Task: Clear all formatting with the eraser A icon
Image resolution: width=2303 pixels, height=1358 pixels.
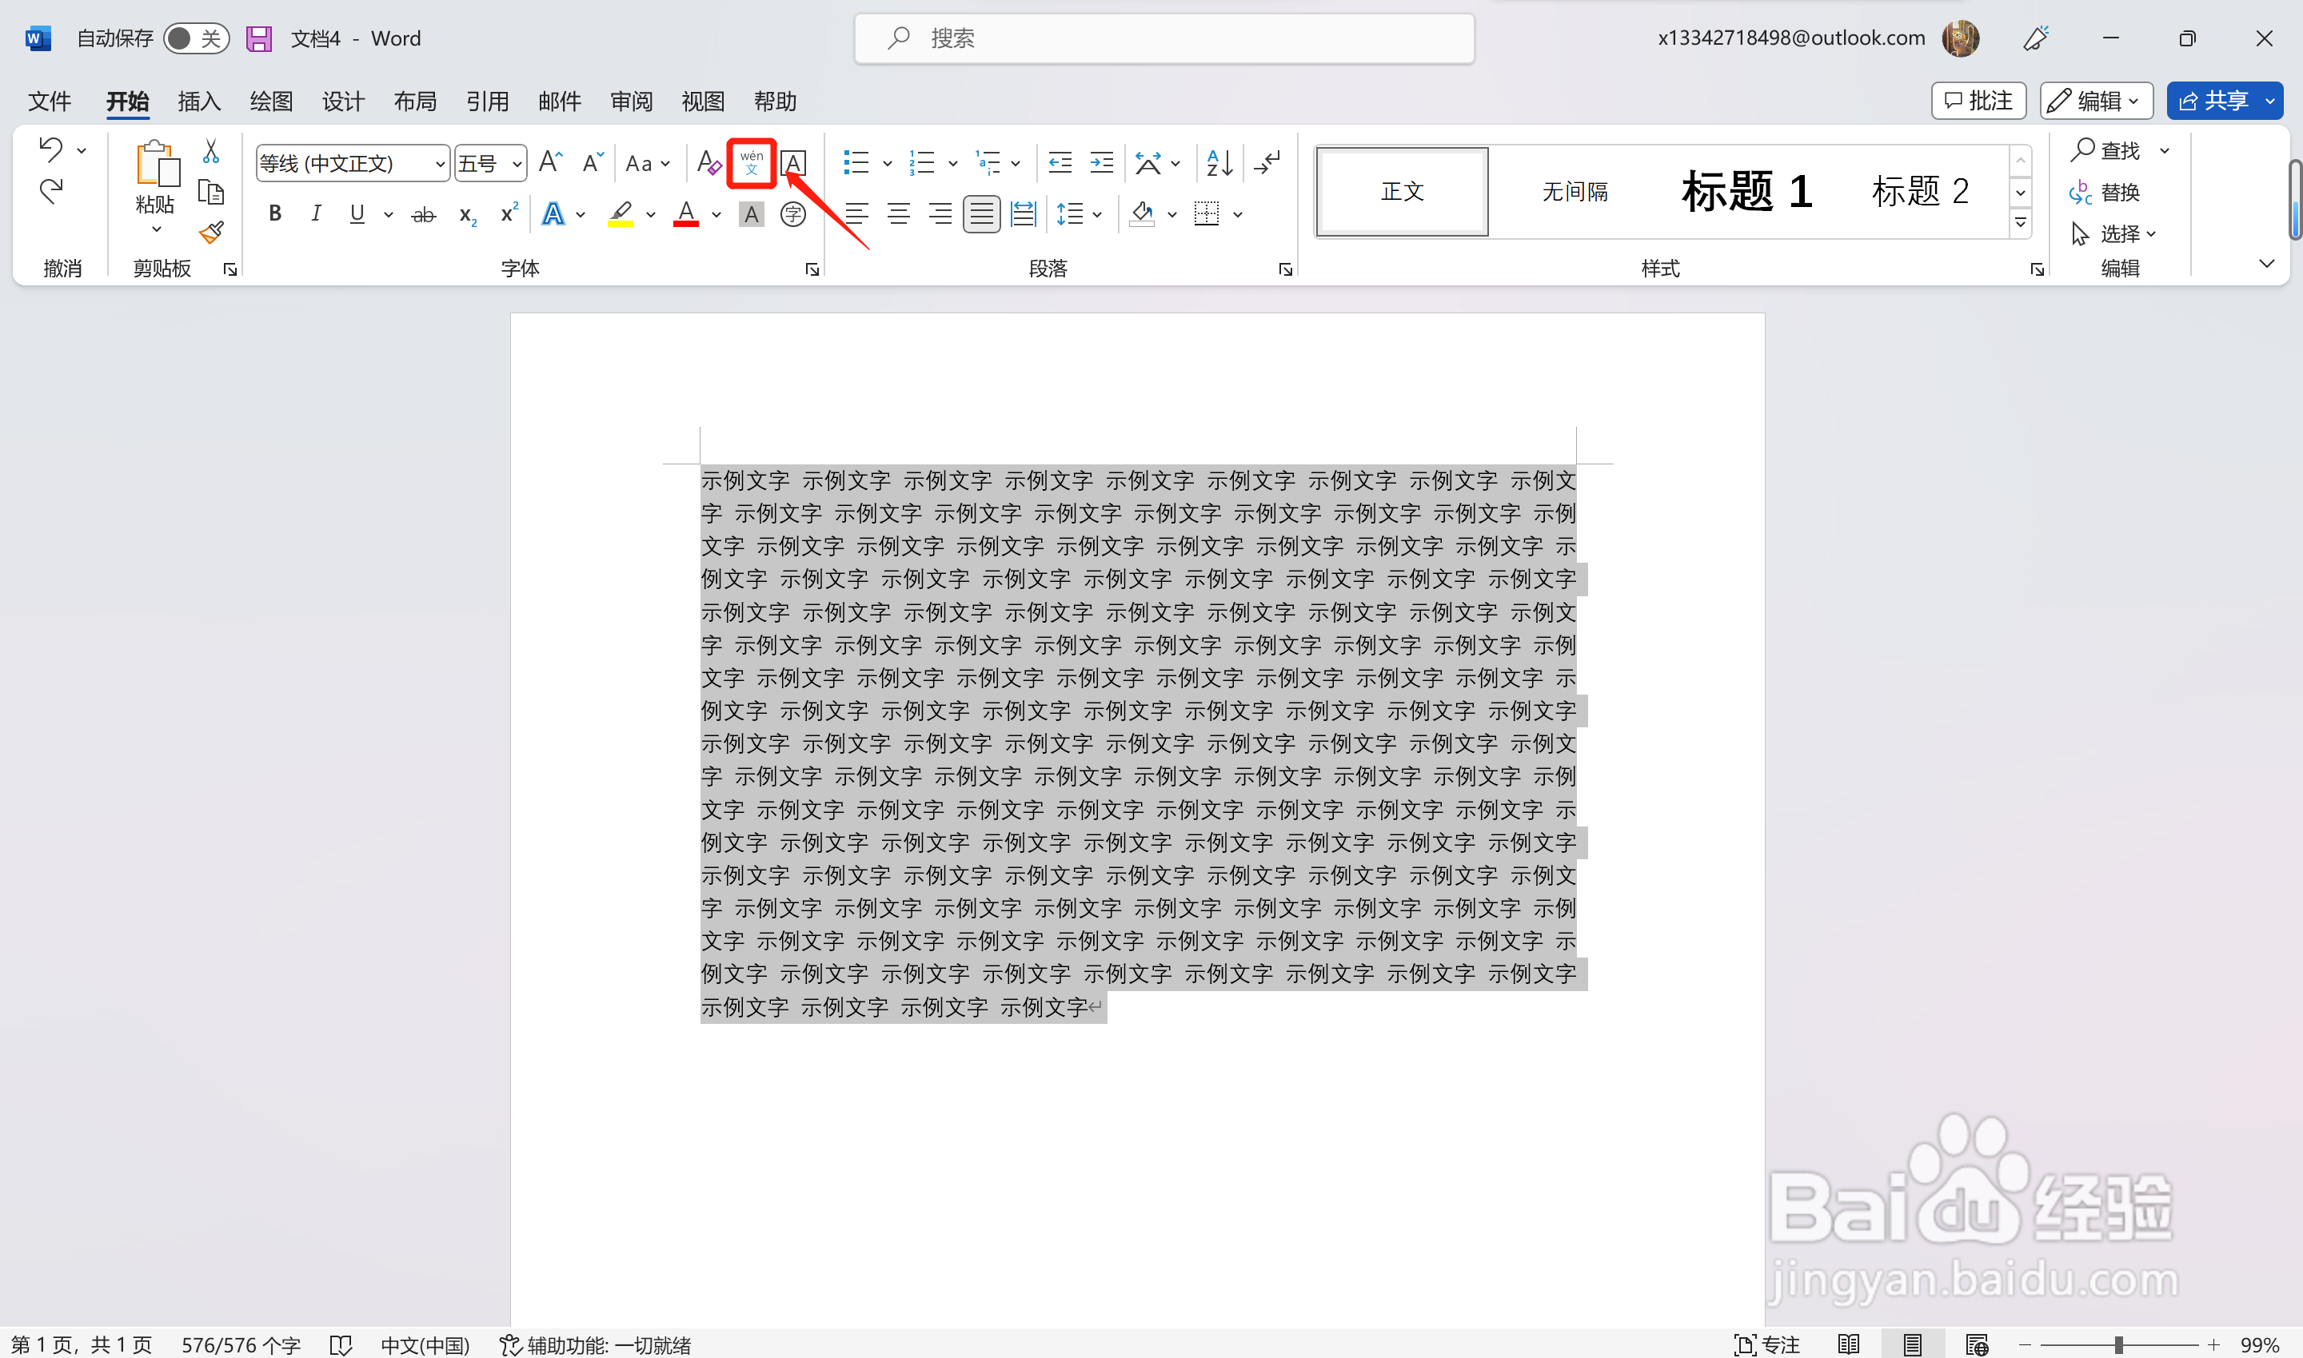Action: pyautogui.click(x=708, y=163)
